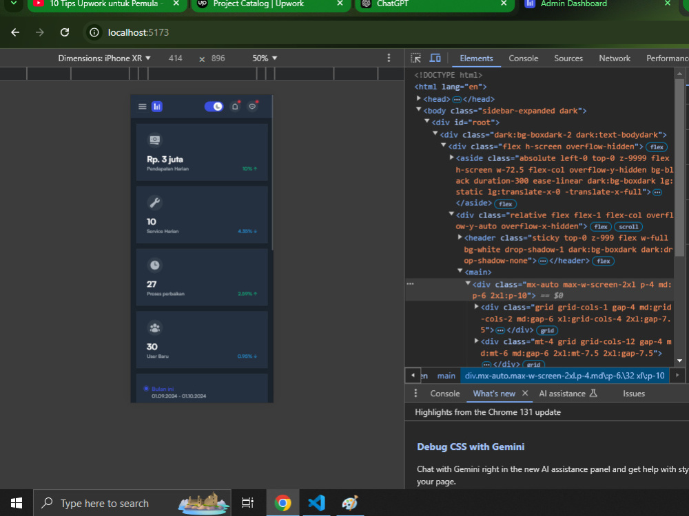View site information icon in address bar
The width and height of the screenshot is (689, 516).
pos(94,32)
